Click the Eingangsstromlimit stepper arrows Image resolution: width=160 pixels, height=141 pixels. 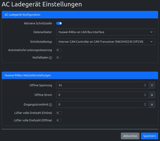click(x=145, y=104)
